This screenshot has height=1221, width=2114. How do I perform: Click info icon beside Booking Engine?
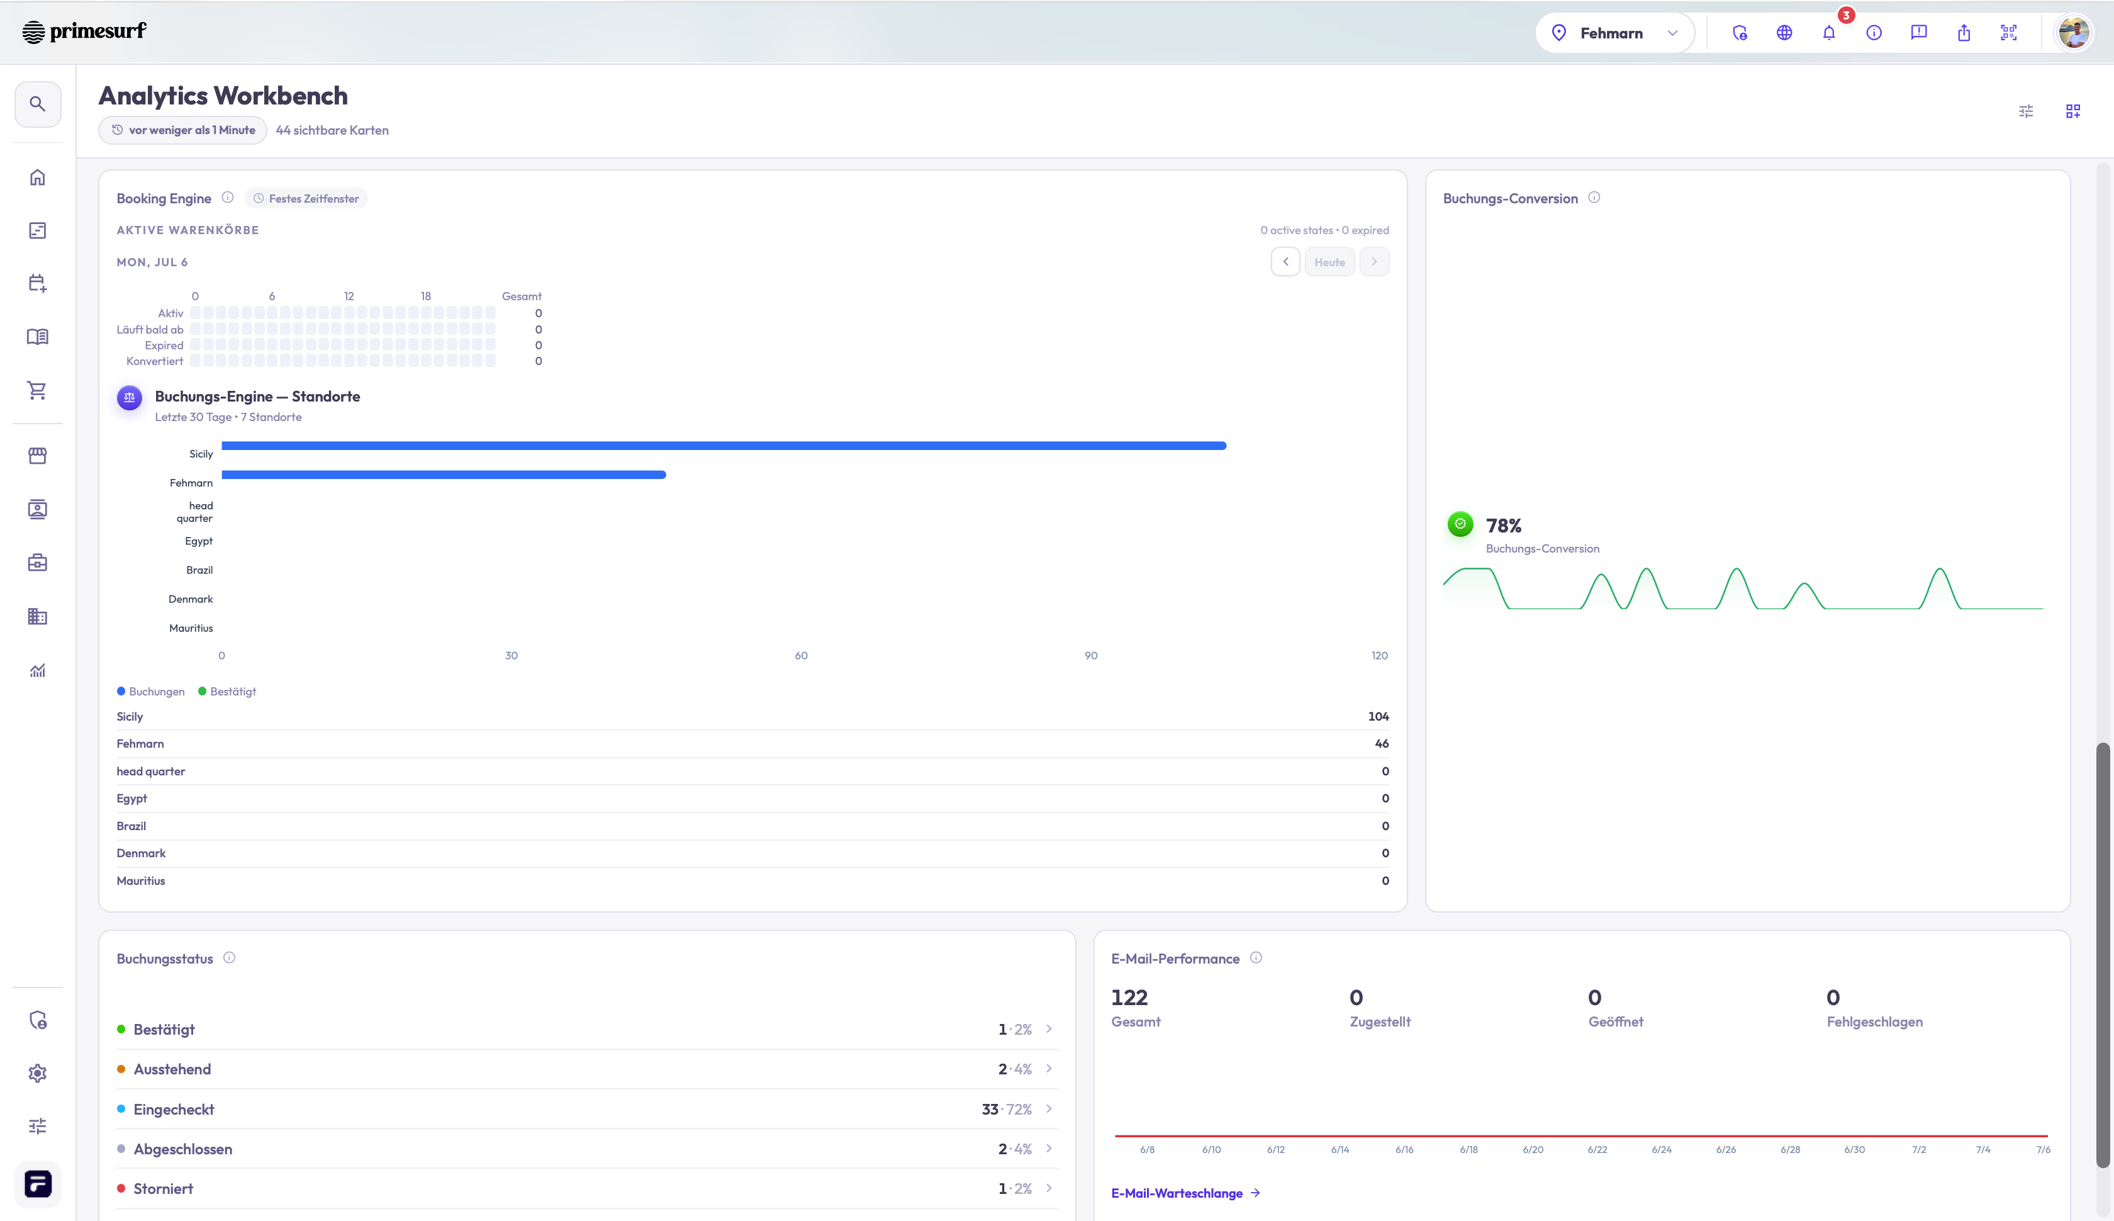(x=227, y=198)
